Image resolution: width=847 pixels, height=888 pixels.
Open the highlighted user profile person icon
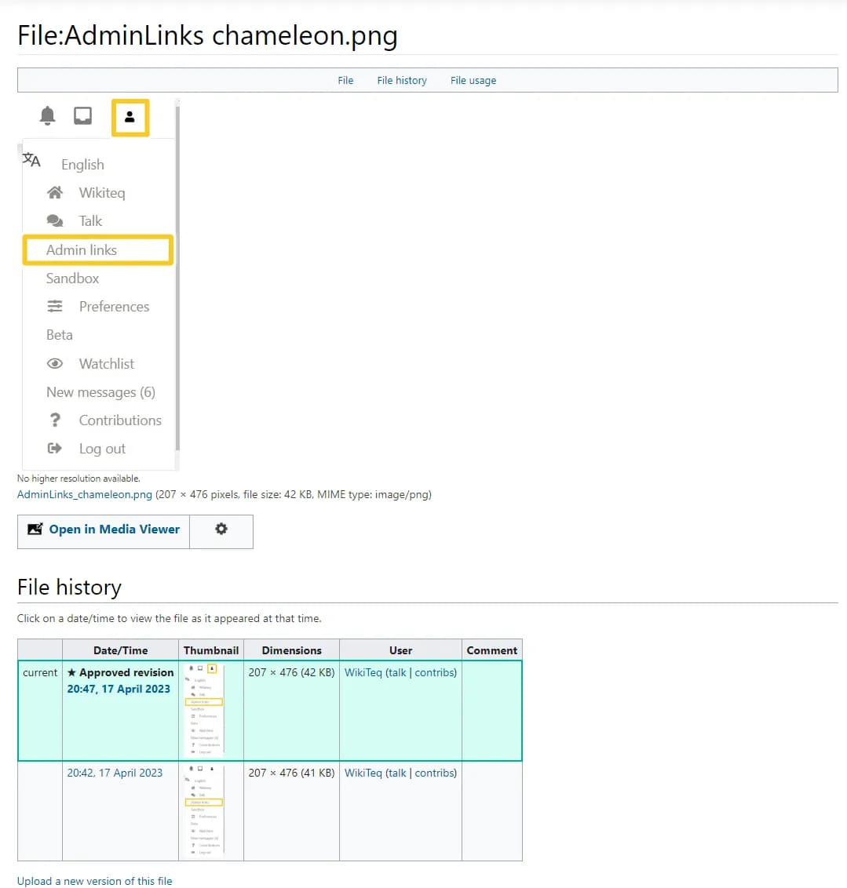(x=130, y=116)
